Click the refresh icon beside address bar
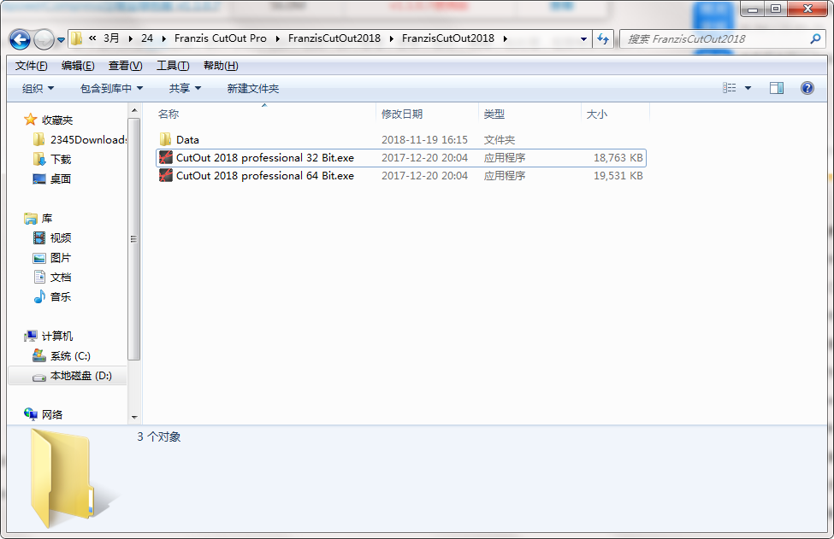 pos(603,38)
